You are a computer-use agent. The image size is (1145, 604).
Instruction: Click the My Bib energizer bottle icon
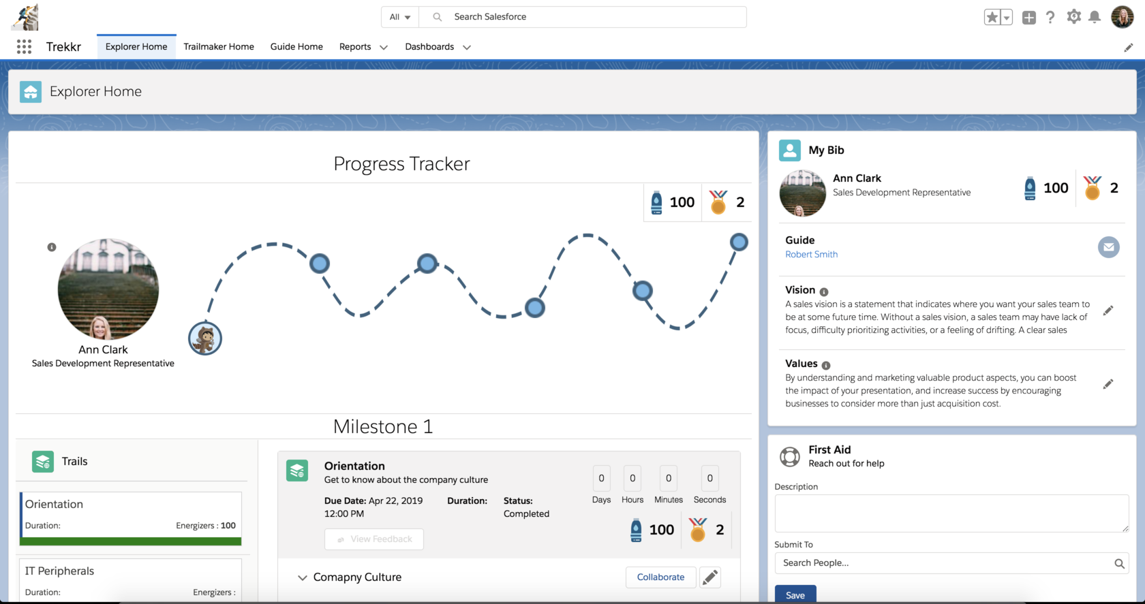[1030, 188]
